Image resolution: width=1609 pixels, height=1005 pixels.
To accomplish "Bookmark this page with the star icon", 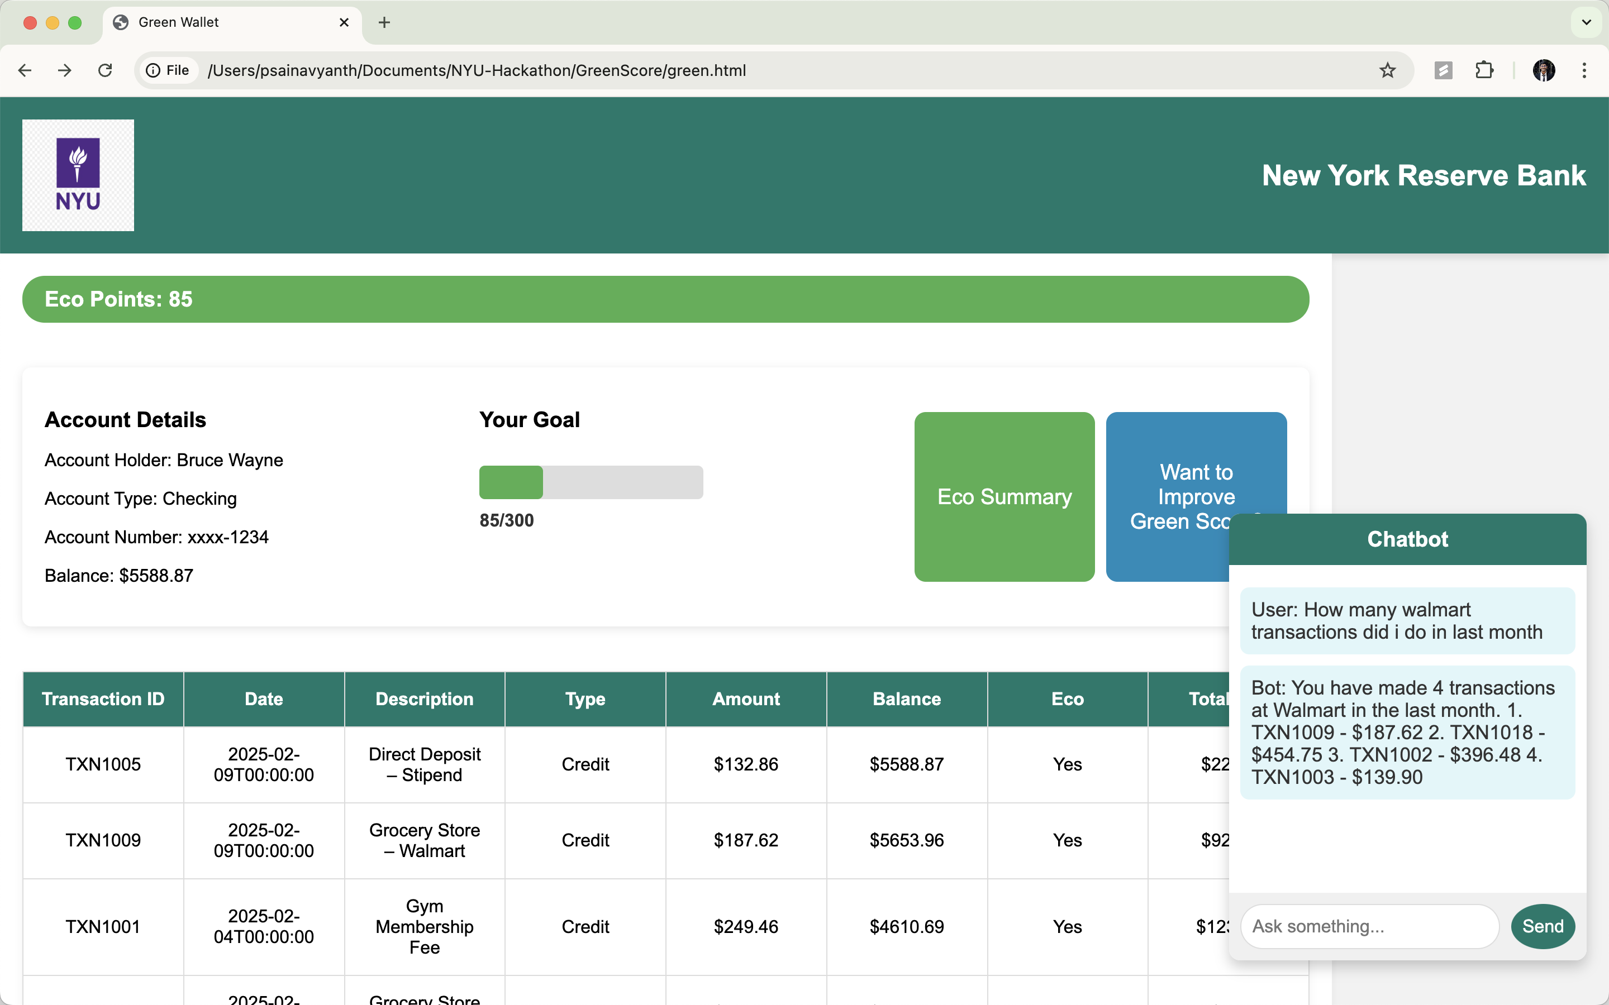I will (x=1387, y=70).
